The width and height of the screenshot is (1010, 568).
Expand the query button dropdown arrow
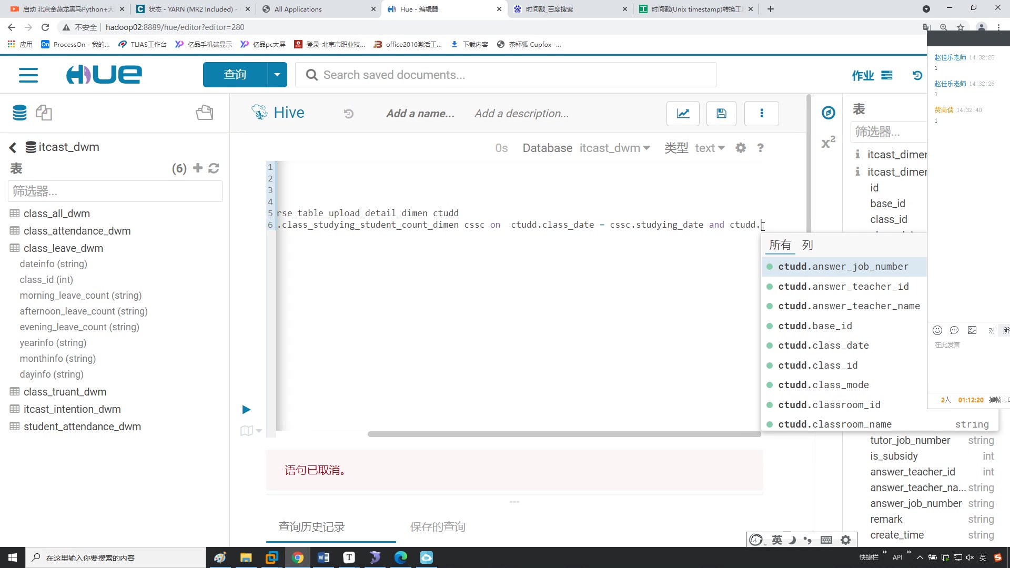(277, 75)
